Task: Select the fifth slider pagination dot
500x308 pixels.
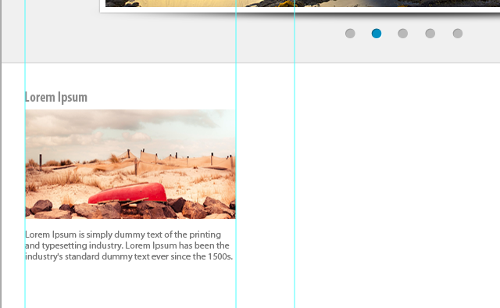Action: coord(458,34)
